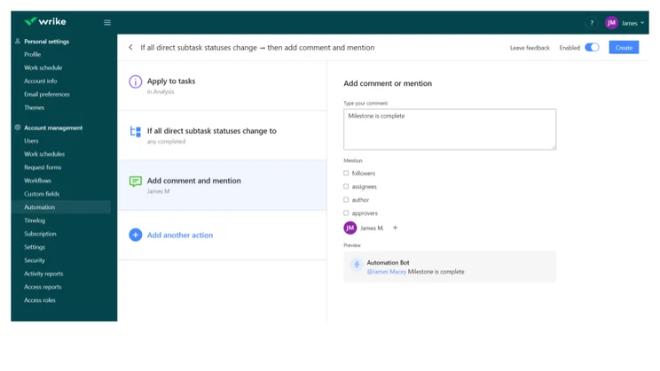
Task: Check the followers mention checkbox
Action: [x=346, y=174]
